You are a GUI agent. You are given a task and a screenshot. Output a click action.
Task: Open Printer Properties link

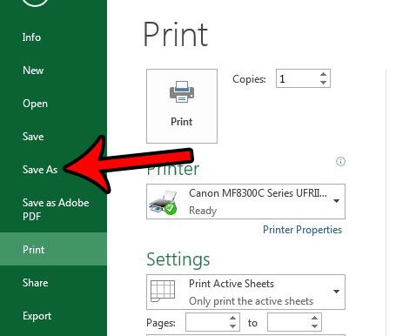click(x=302, y=230)
